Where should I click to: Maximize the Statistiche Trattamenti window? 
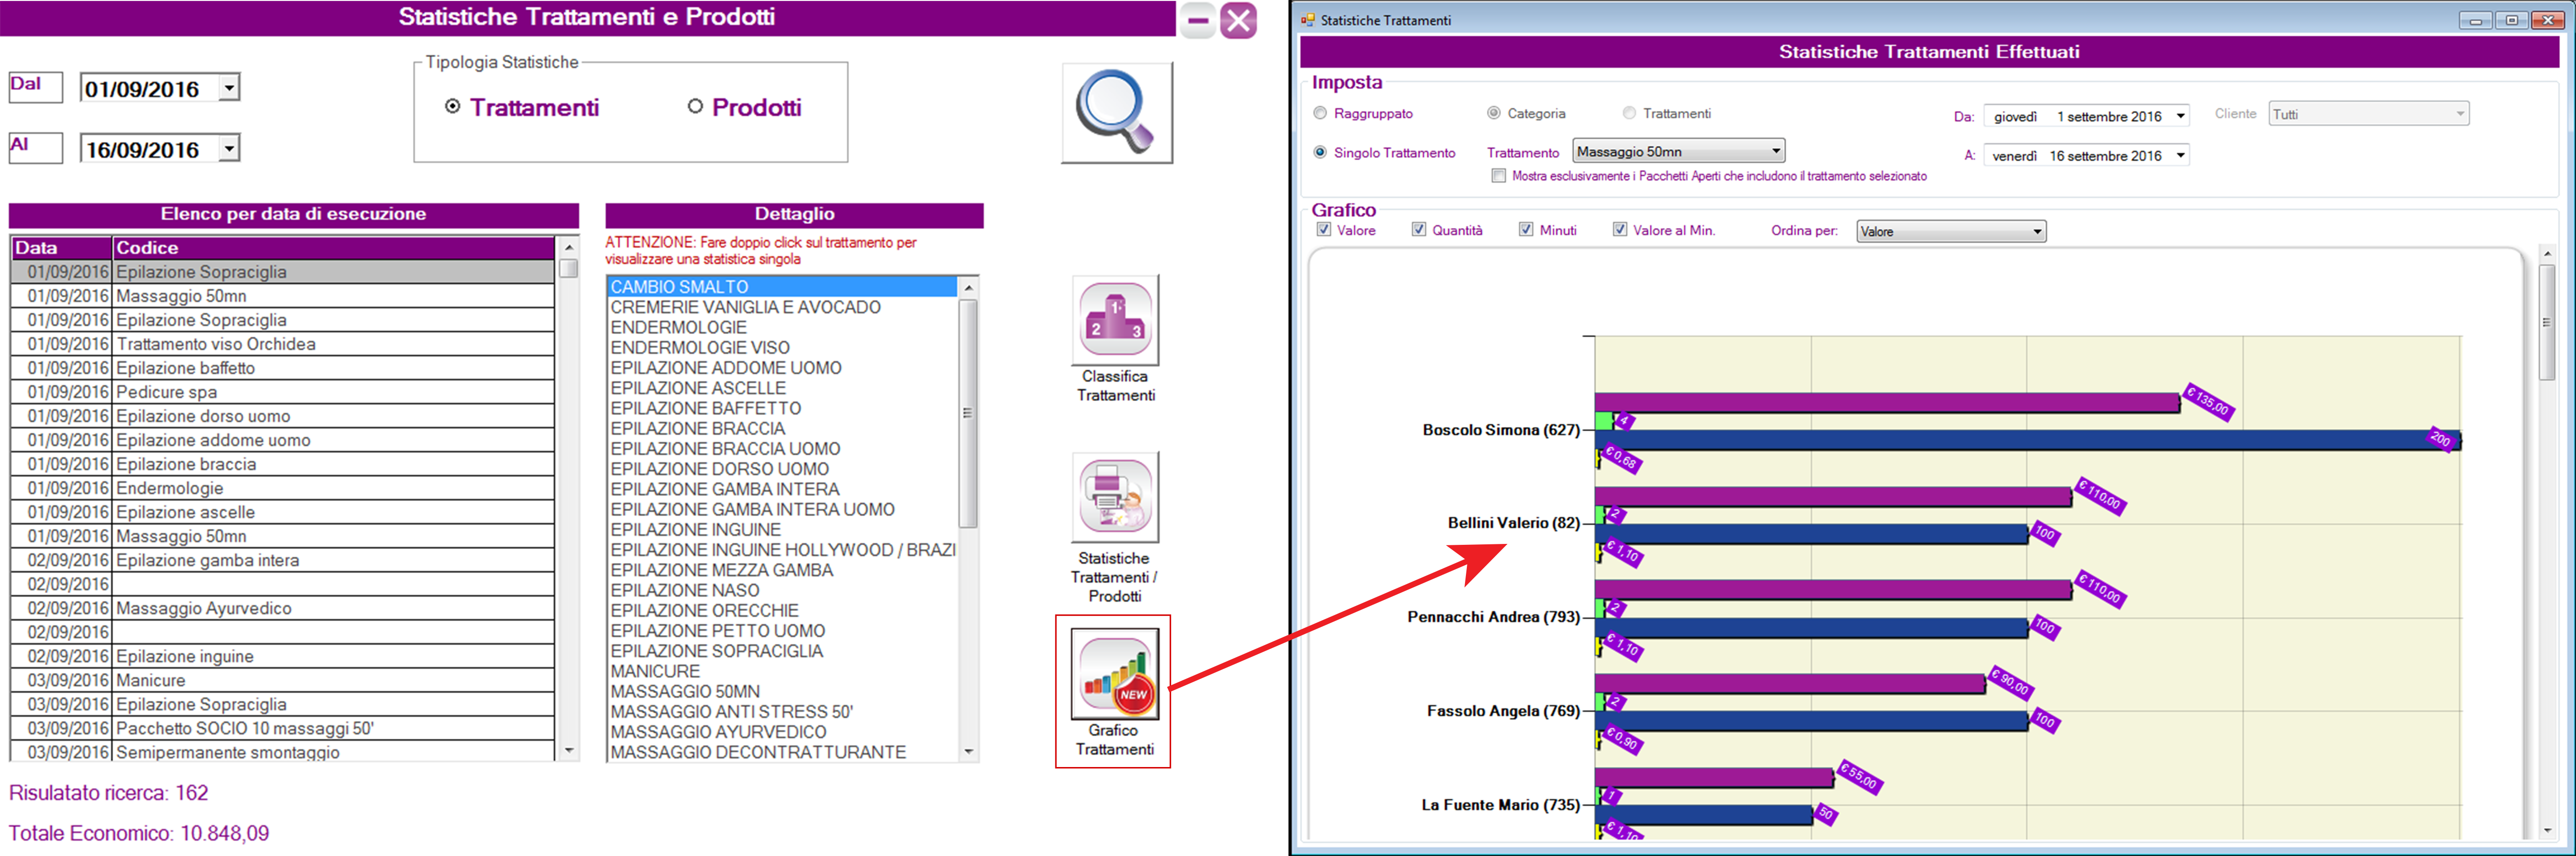point(2511,20)
